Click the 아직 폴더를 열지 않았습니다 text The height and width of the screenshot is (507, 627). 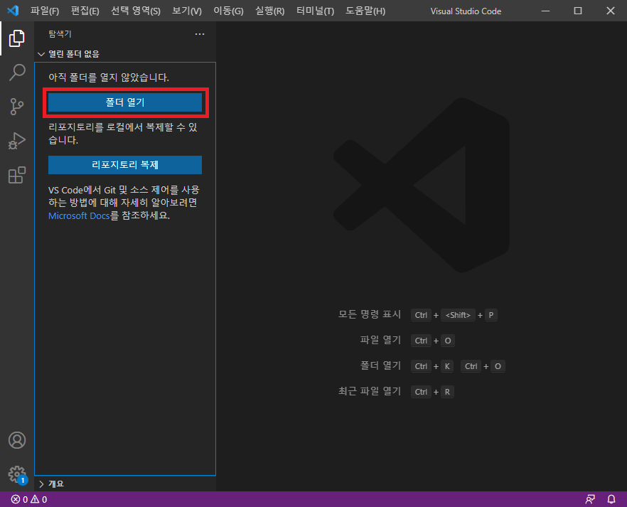(109, 78)
